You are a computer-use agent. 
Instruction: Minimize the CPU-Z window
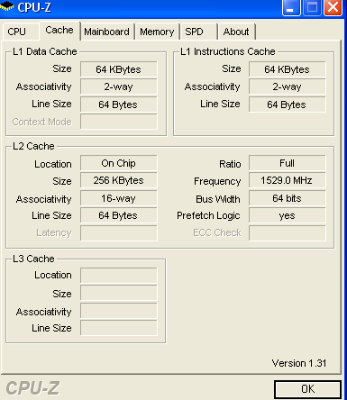[x=291, y=7]
